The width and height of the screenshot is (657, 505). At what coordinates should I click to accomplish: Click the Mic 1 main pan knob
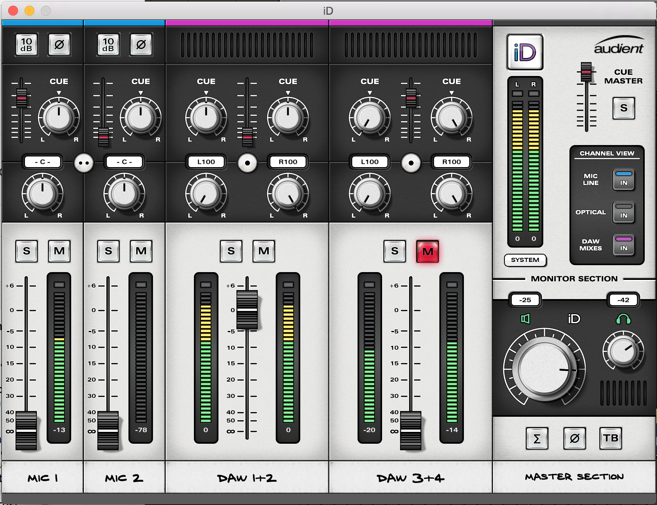click(43, 194)
